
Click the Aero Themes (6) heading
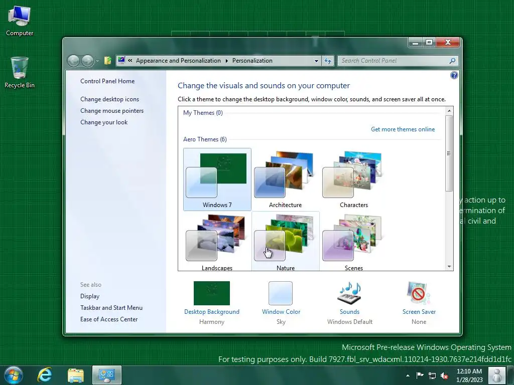click(x=205, y=139)
